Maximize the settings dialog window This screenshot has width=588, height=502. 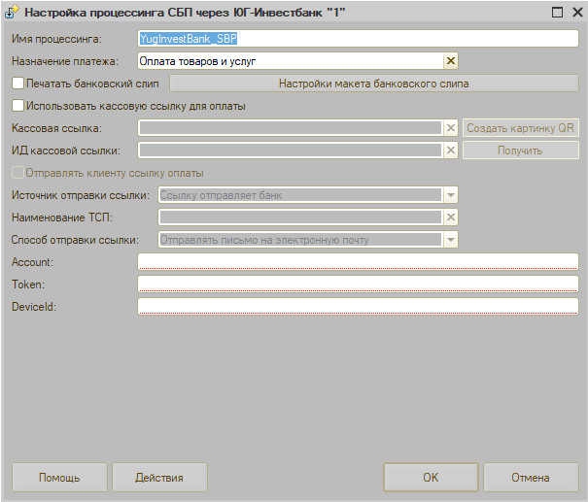click(x=557, y=14)
